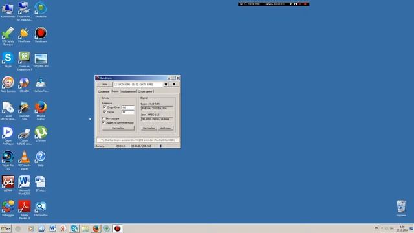The height and width of the screenshot is (233, 414).
Task: Switch to the Основные tab
Action: (x=103, y=91)
